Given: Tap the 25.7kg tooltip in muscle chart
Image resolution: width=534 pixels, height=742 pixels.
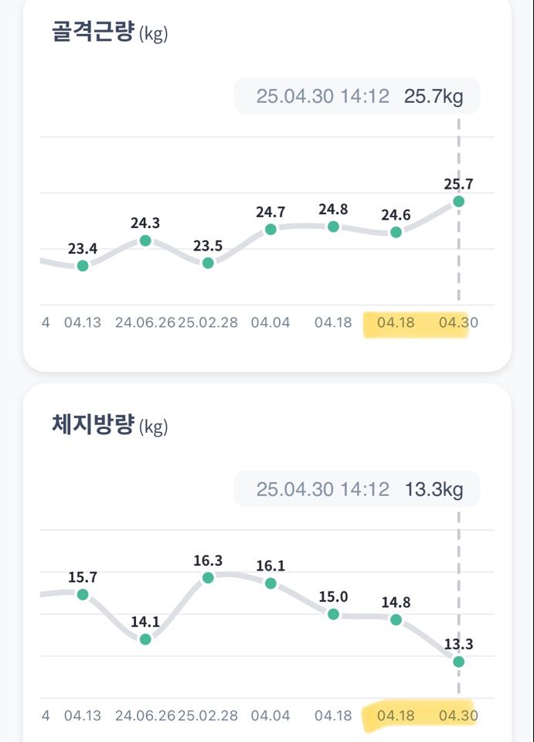Looking at the screenshot, I should click(x=356, y=96).
